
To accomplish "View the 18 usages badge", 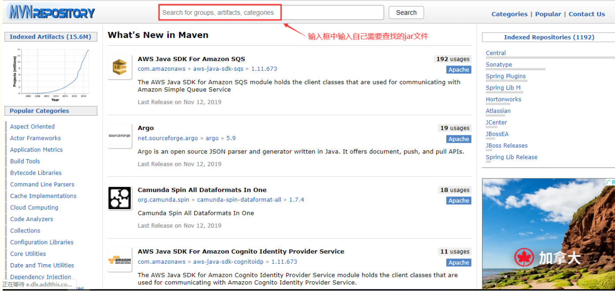I will point(455,190).
